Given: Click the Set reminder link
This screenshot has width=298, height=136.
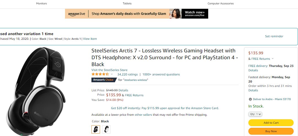Looking at the screenshot, I should point(274,36).
